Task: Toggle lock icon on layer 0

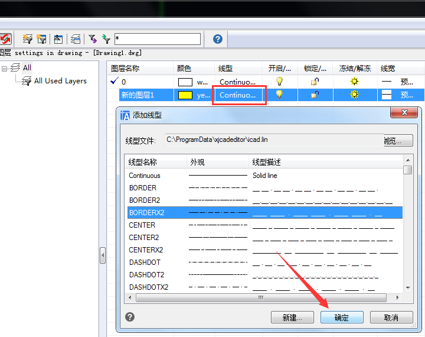Action: click(315, 81)
